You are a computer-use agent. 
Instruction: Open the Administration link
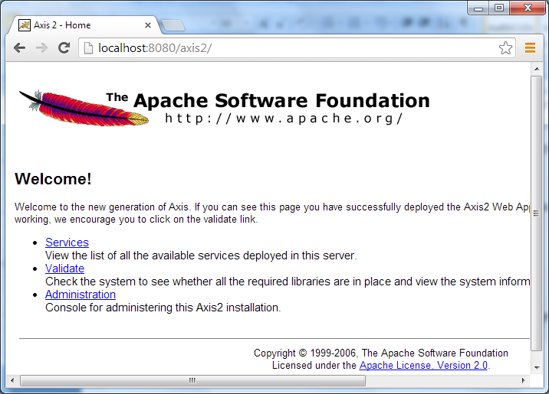(x=81, y=295)
